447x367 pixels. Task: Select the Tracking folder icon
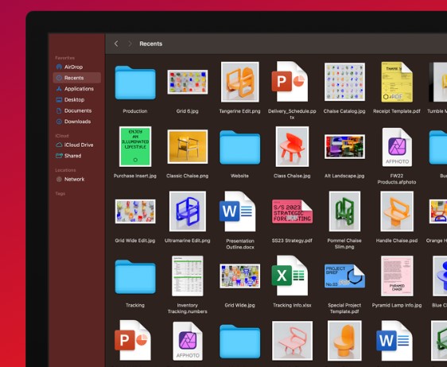tap(135, 276)
